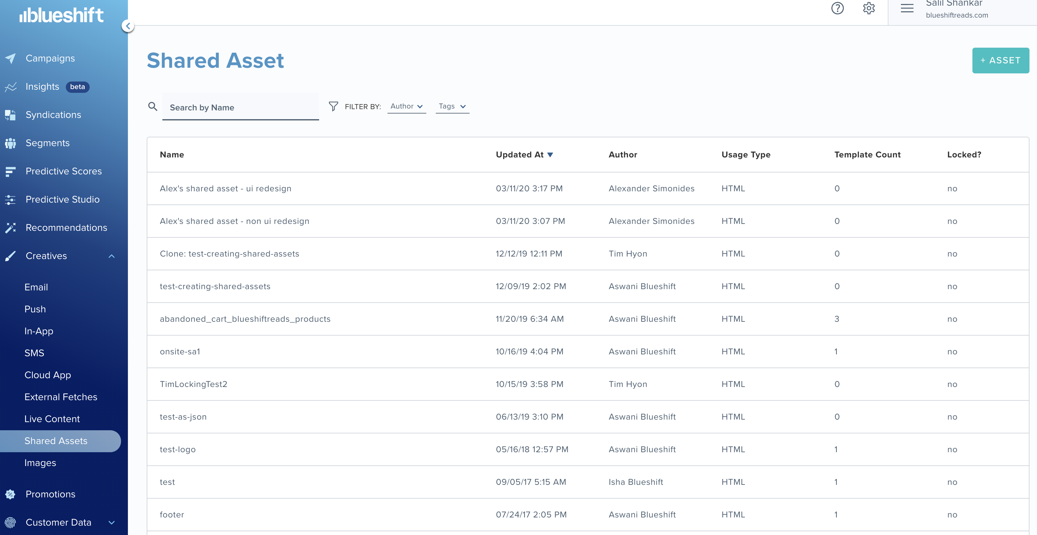Open Campaigns in the sidebar
This screenshot has height=535, width=1037.
50,58
